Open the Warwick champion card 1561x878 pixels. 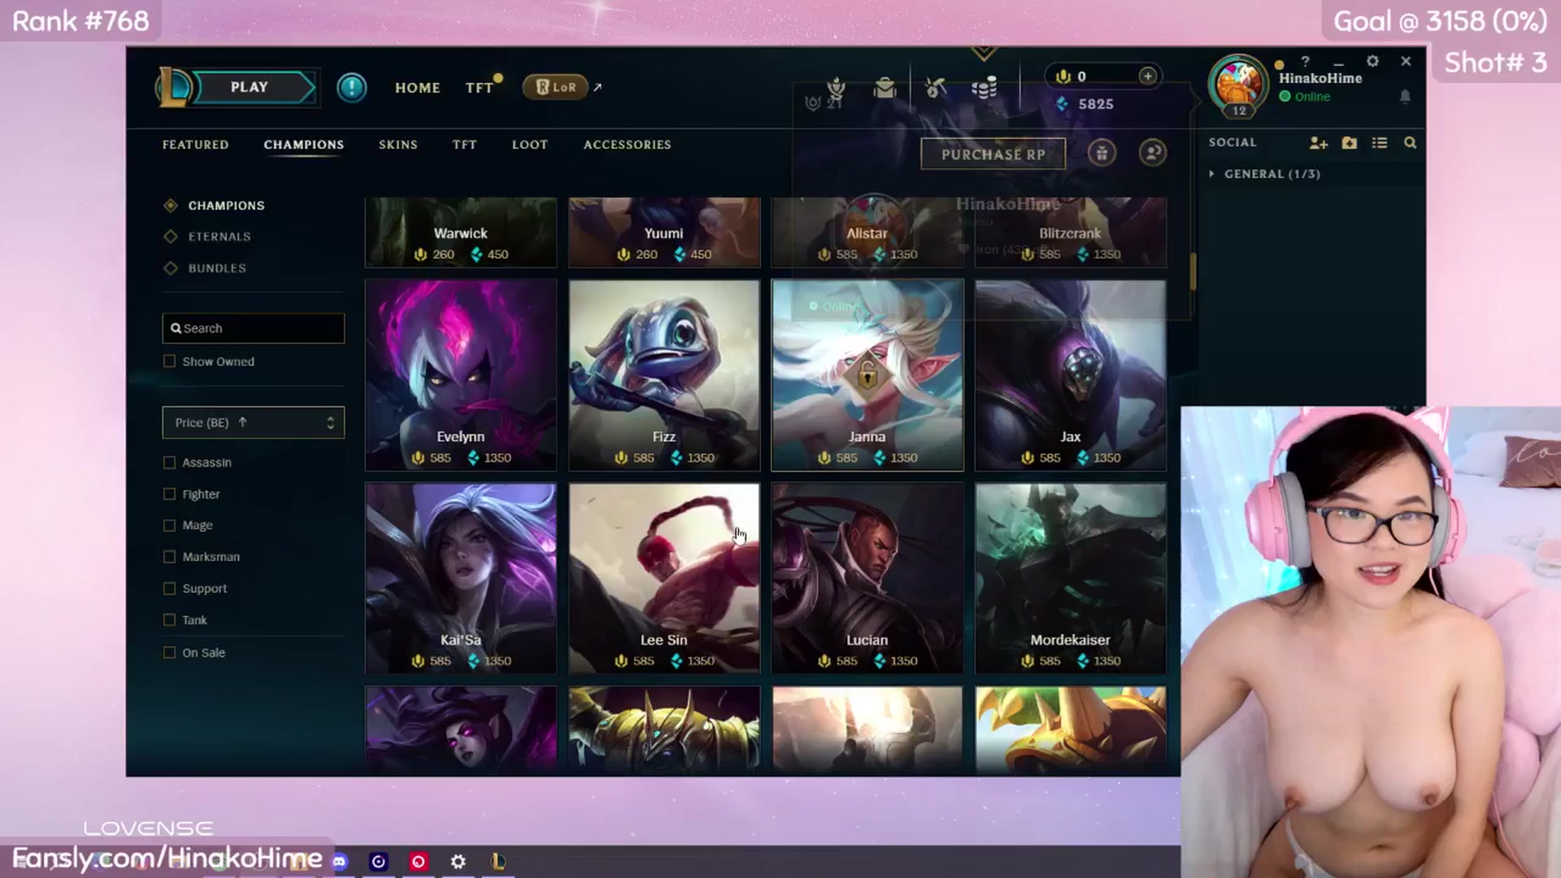click(461, 233)
